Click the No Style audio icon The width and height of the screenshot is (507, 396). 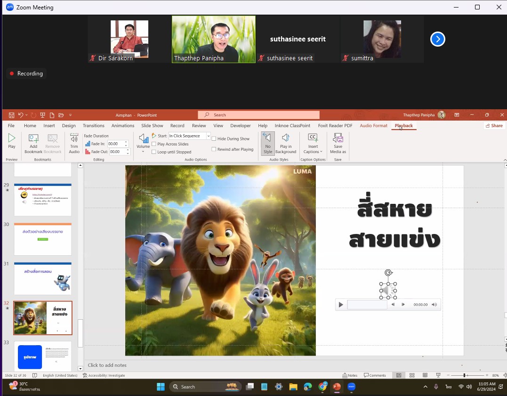(x=268, y=143)
